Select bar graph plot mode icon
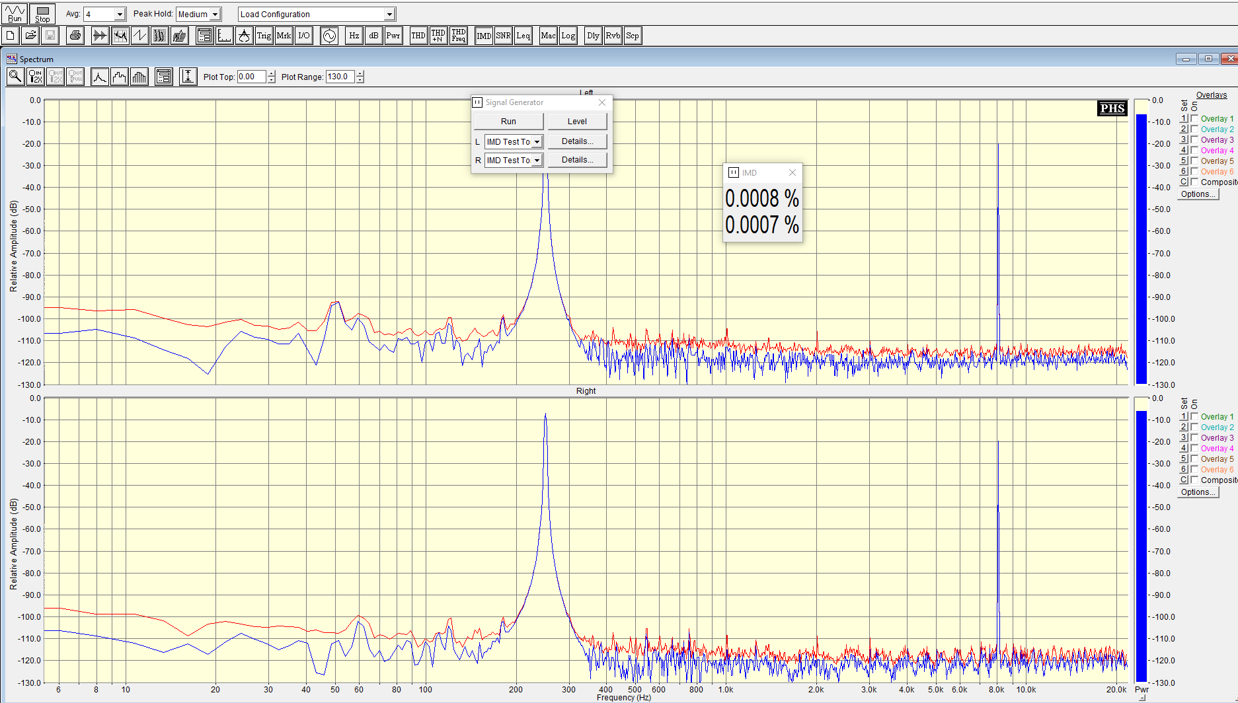Image resolution: width=1238 pixels, height=703 pixels. coord(139,77)
